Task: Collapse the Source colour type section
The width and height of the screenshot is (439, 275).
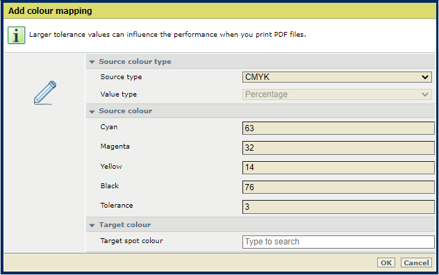Action: coord(92,62)
